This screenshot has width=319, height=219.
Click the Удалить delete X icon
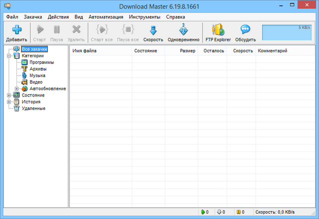coord(76,30)
